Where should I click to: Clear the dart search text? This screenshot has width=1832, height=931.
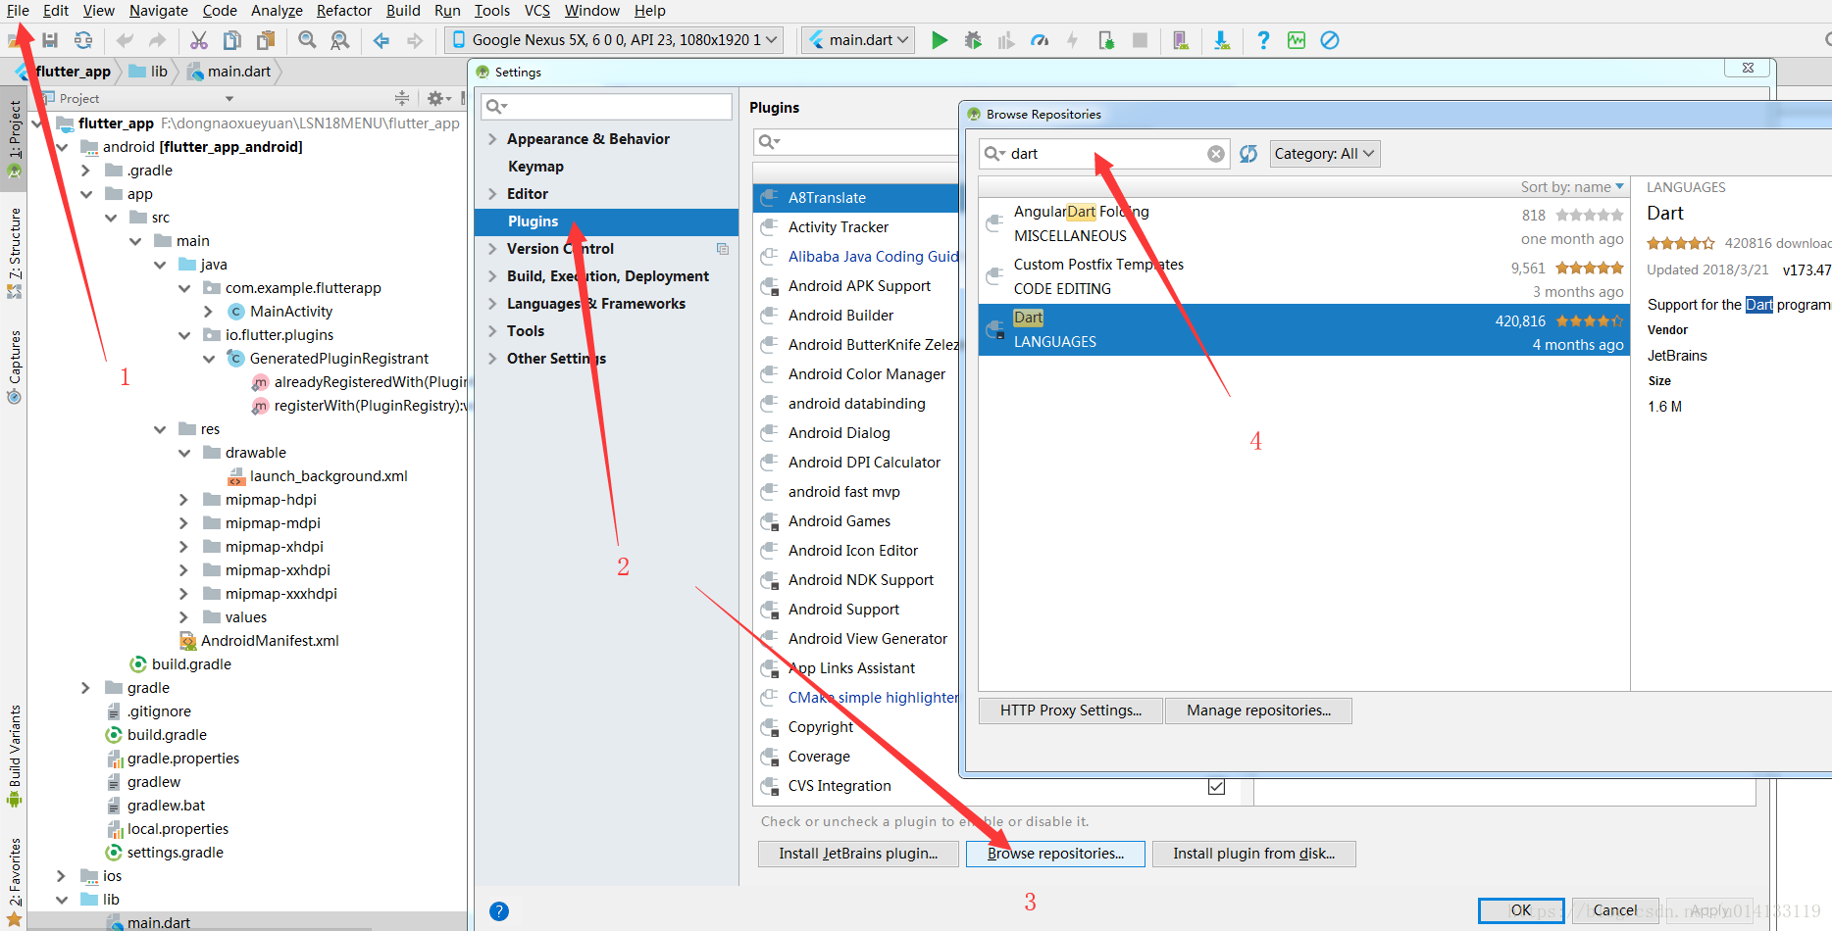tap(1216, 154)
